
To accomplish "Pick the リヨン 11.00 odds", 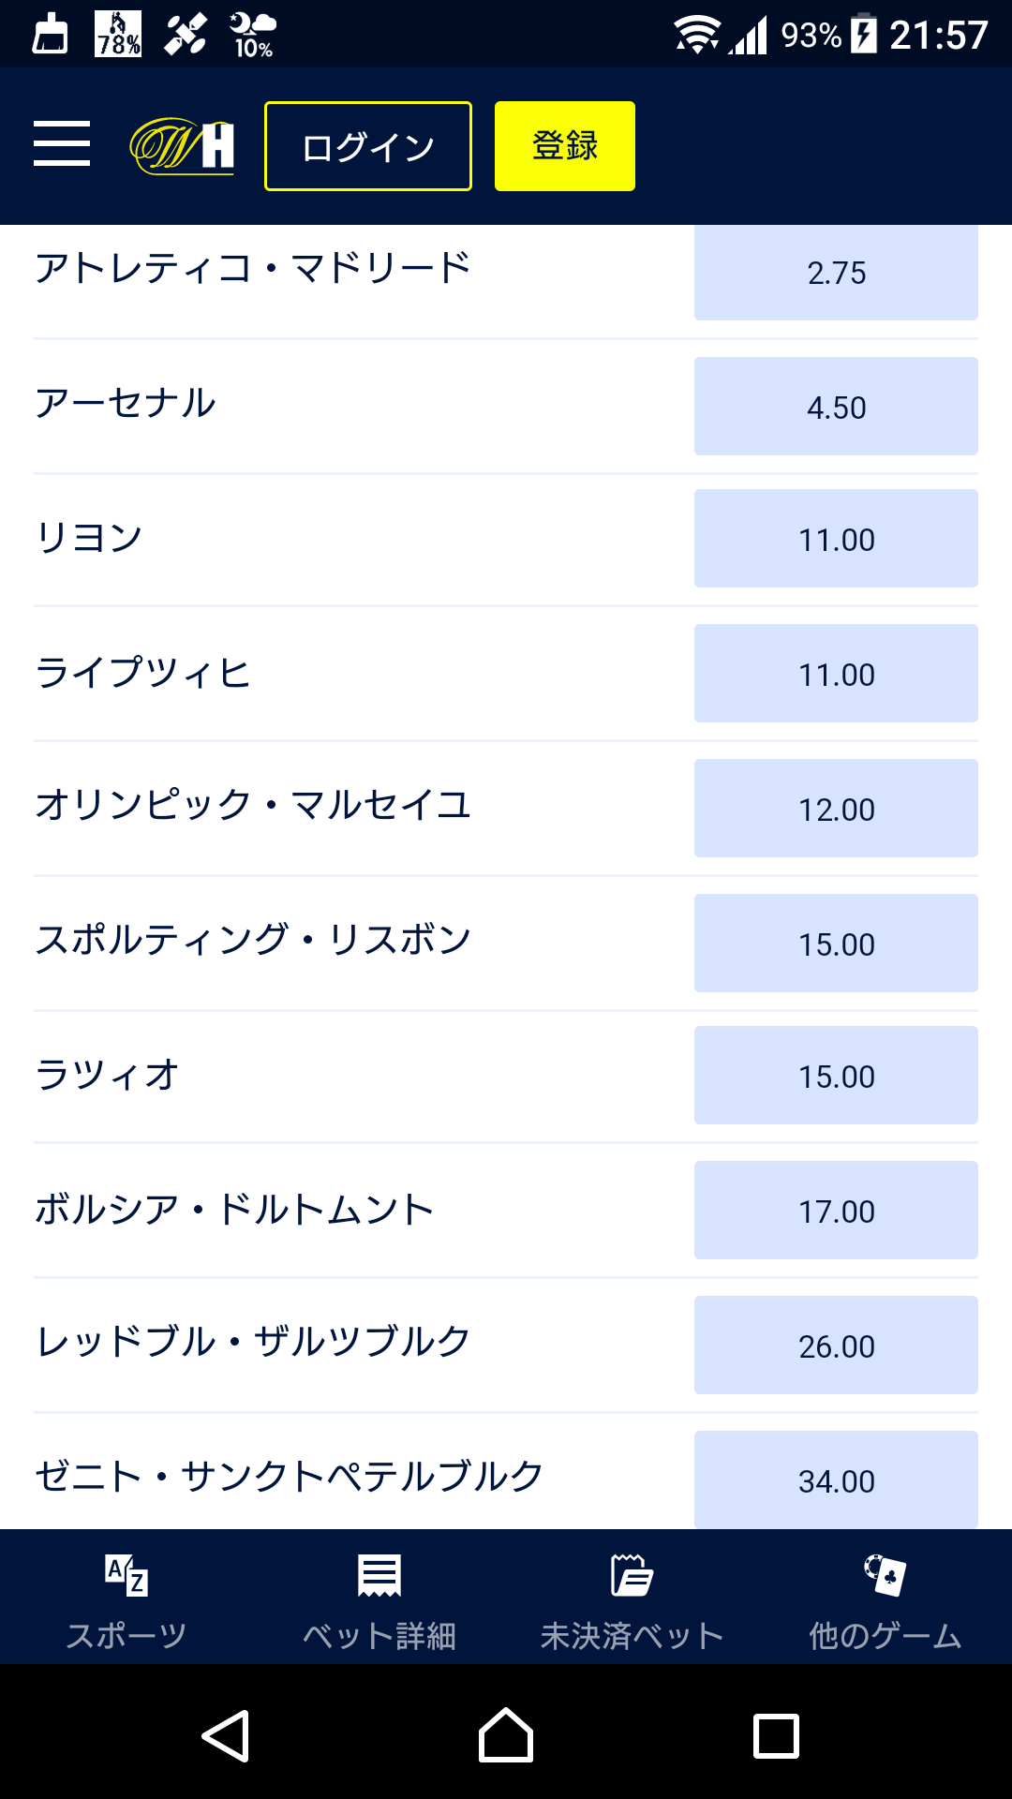I will tap(836, 539).
